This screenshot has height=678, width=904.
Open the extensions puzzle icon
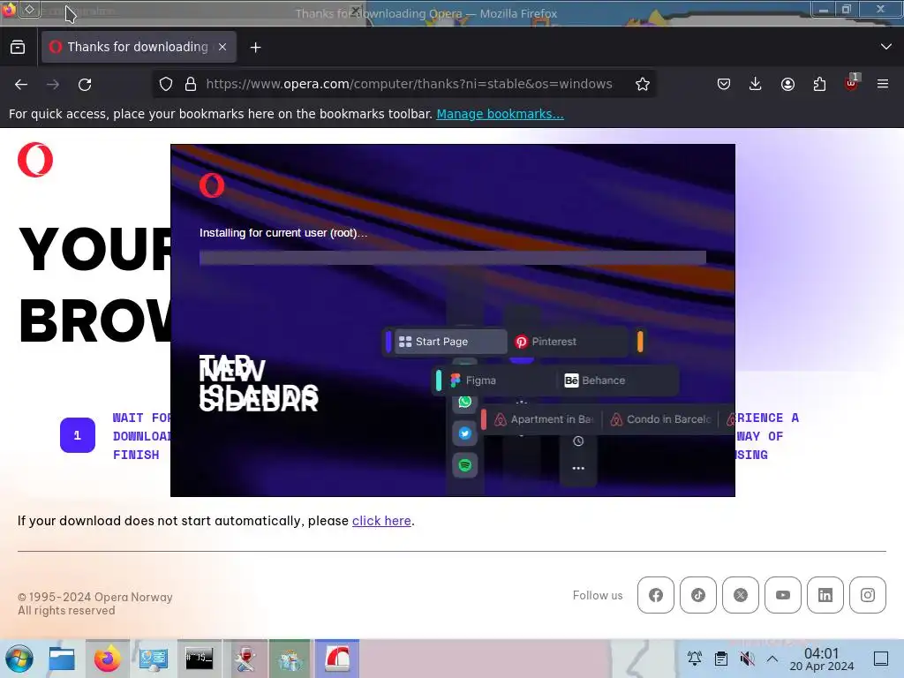pos(819,84)
